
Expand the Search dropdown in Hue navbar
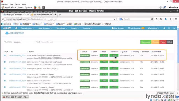click(x=75, y=28)
